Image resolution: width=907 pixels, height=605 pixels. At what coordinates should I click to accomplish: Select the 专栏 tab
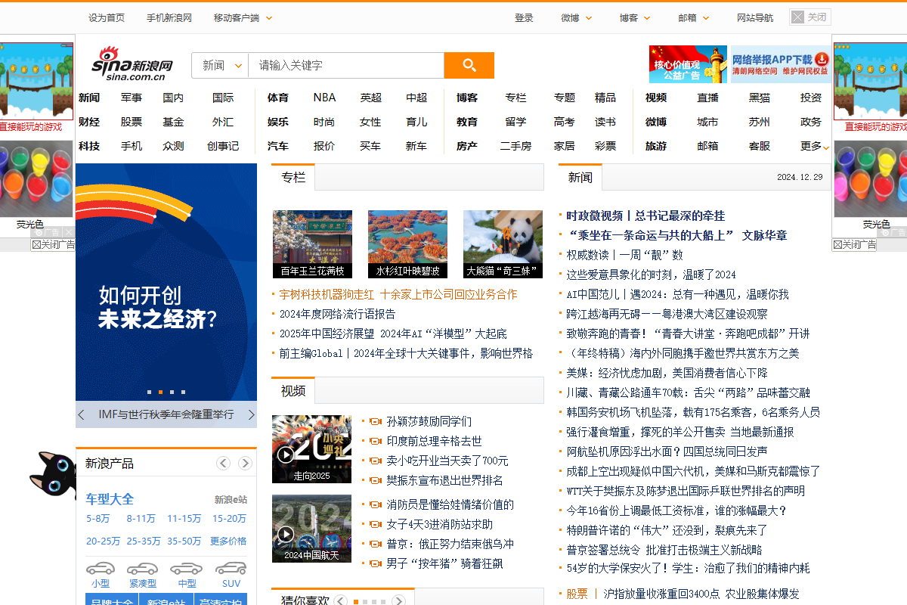click(x=293, y=177)
